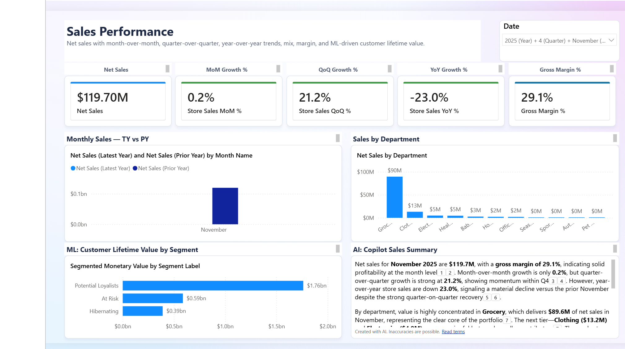Select the At Risk $0.59bn bar
The height and width of the screenshot is (349, 625).
pos(153,298)
